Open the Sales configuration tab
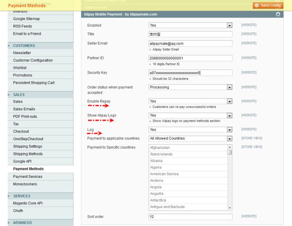 pyautogui.click(x=40, y=102)
